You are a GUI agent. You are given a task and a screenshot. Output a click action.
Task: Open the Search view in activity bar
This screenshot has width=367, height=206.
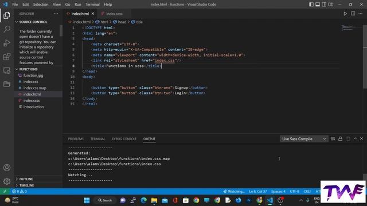(x=7, y=29)
